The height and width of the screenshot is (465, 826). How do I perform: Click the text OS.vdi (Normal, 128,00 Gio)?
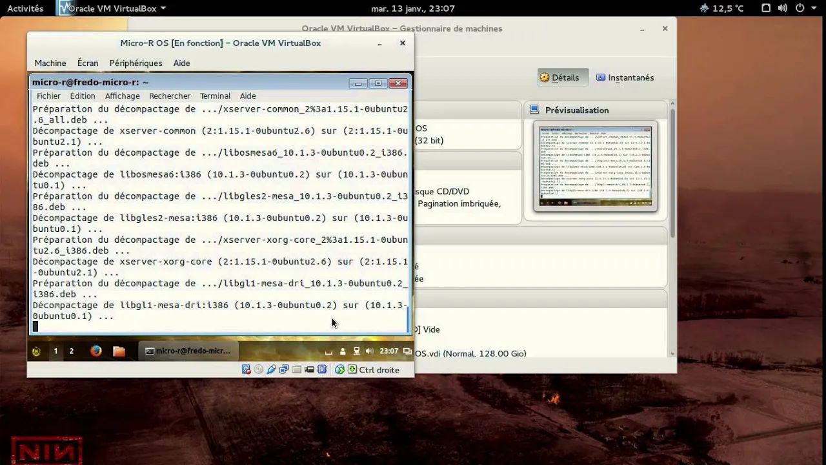pyautogui.click(x=470, y=353)
